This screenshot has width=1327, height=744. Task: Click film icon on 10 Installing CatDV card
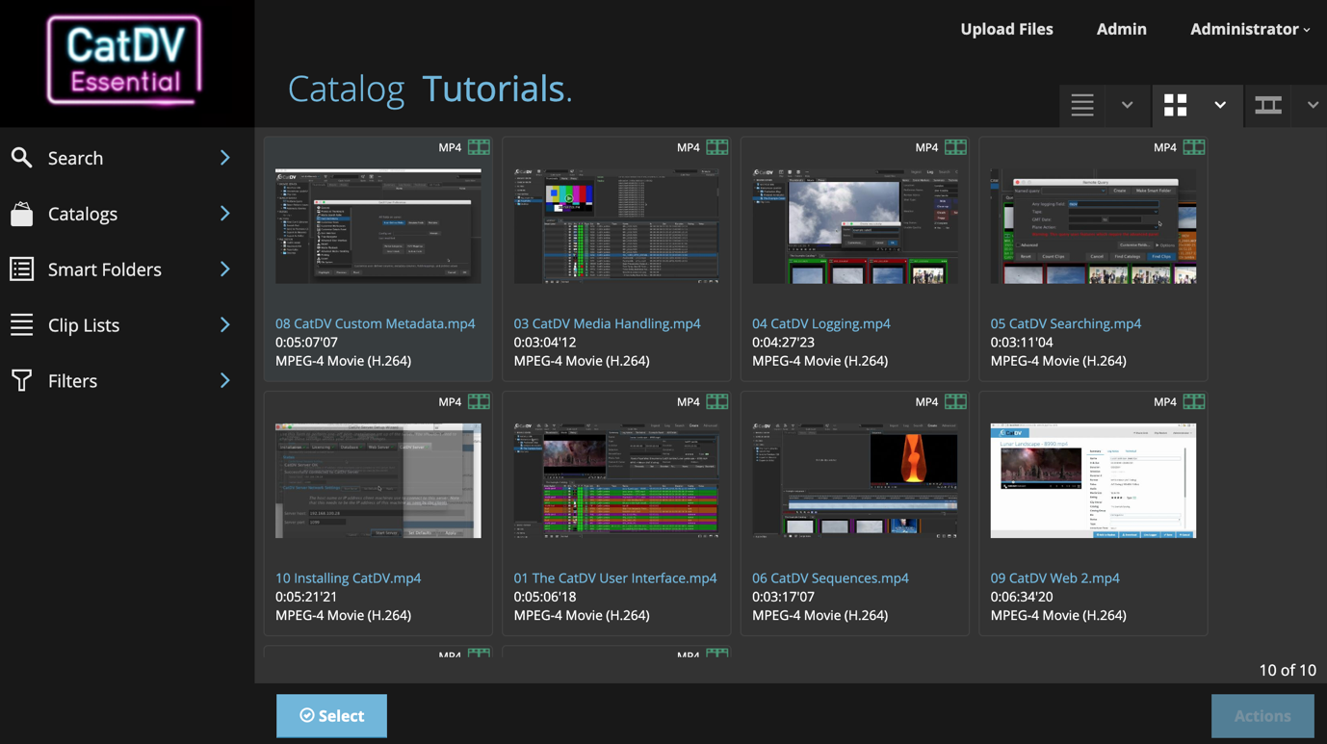point(479,401)
